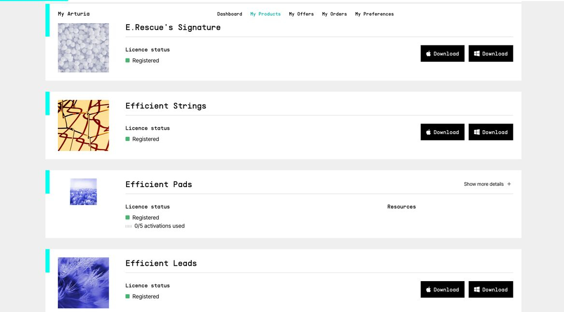The width and height of the screenshot is (564, 312).
Task: Click the Efficient Leads product title
Action: [161, 263]
